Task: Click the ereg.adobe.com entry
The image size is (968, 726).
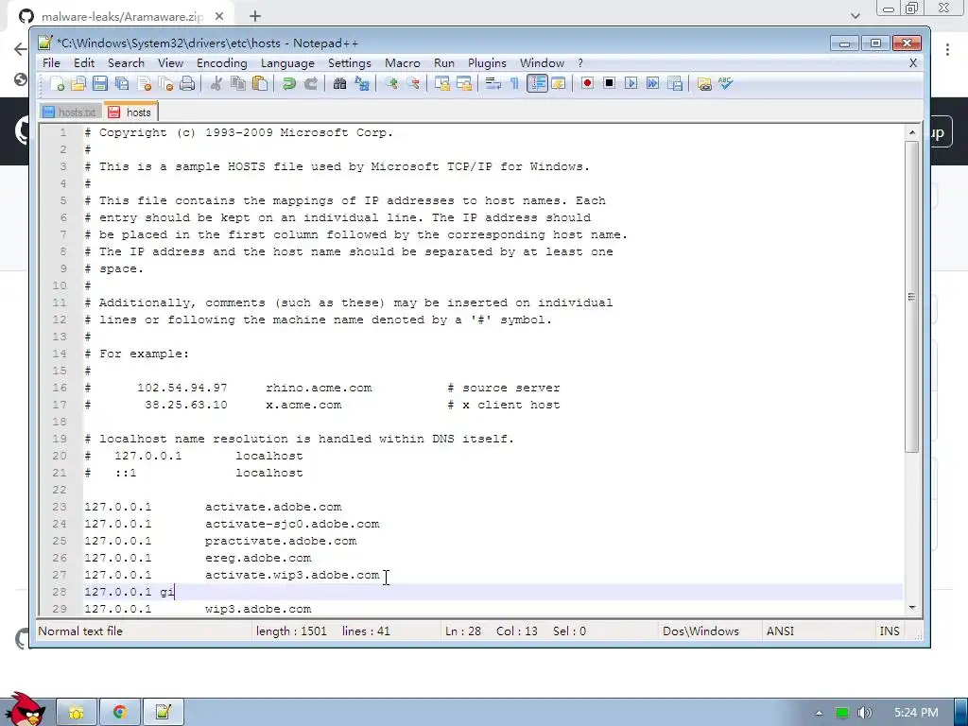Action: coord(258,558)
